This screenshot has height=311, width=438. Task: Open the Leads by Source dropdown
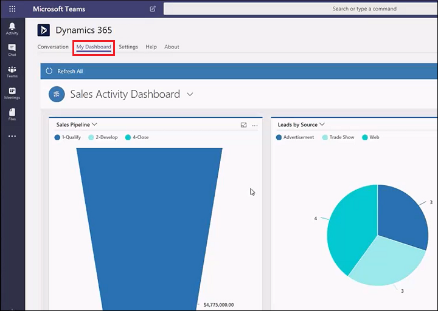(x=322, y=125)
